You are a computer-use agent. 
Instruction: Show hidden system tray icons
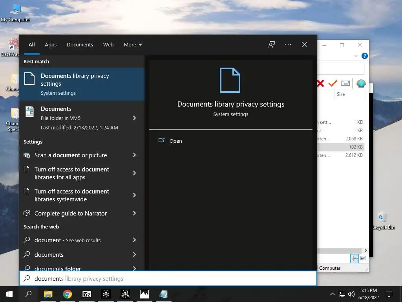(332, 294)
